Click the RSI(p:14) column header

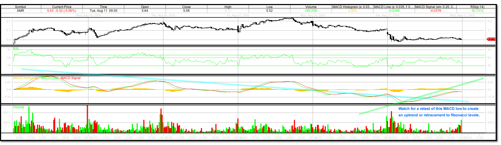pyautogui.click(x=477, y=7)
